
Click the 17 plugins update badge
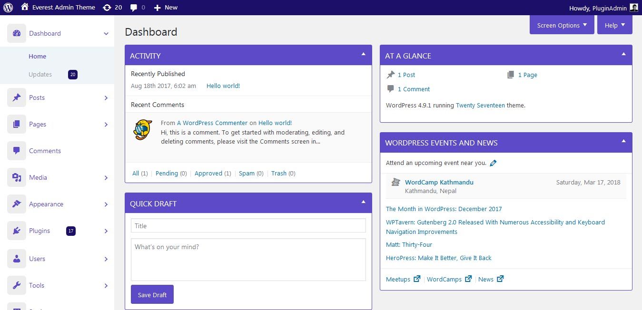[71, 231]
